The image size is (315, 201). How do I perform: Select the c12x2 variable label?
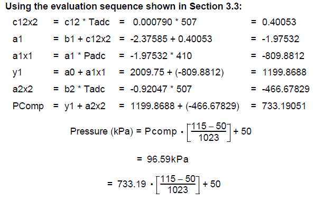pos(25,22)
